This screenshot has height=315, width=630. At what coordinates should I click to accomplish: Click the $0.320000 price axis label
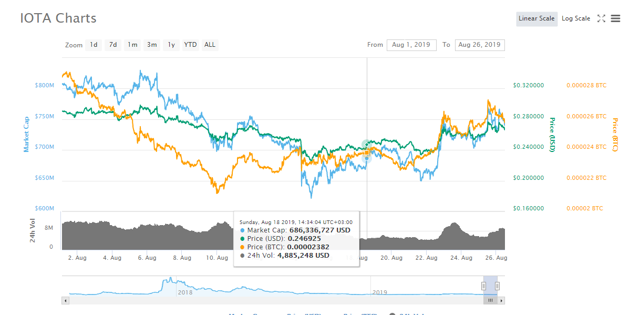click(x=529, y=85)
